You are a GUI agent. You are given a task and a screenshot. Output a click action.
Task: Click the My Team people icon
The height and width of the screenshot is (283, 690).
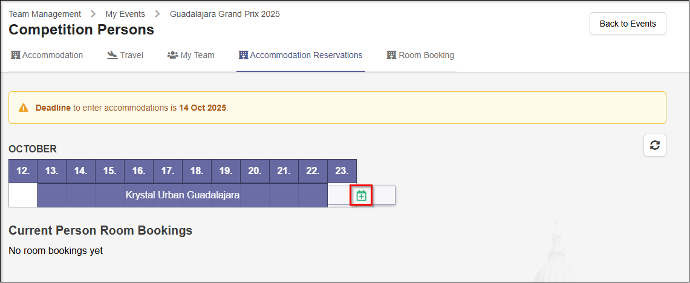[x=172, y=55]
